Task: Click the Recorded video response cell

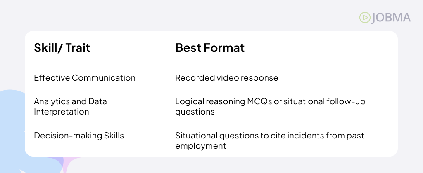Action: (227, 78)
